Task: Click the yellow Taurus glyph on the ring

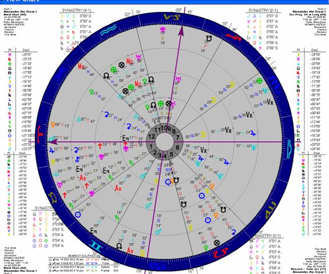Action: [x=53, y=197]
